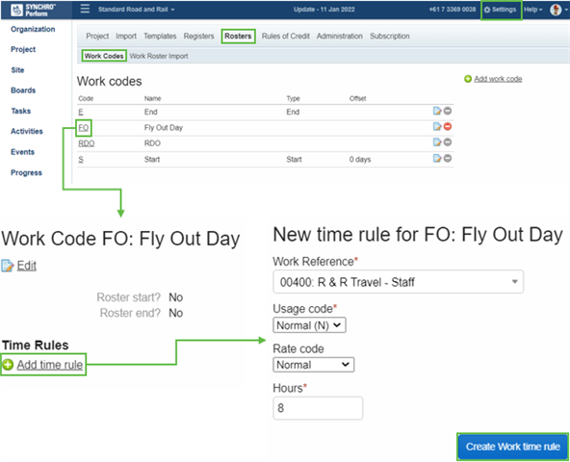Expand the Work Reference dropdown

(x=398, y=282)
